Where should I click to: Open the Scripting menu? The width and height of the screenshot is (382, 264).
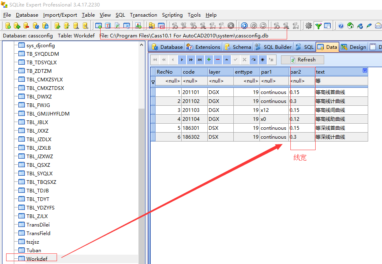172,15
